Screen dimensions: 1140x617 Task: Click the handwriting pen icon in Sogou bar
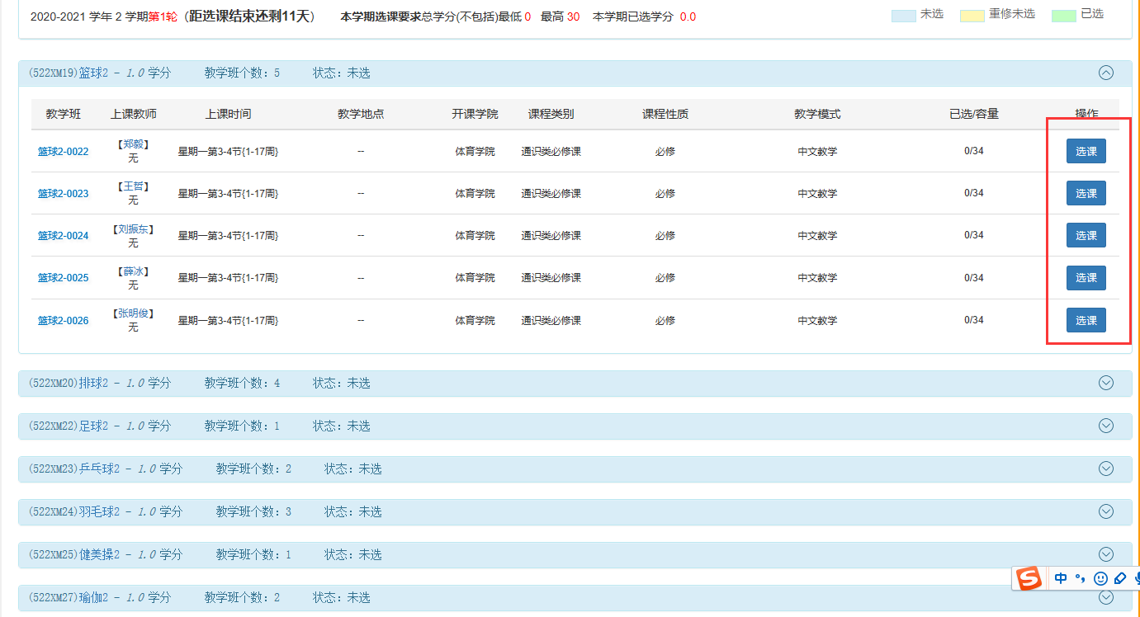click(x=1120, y=578)
